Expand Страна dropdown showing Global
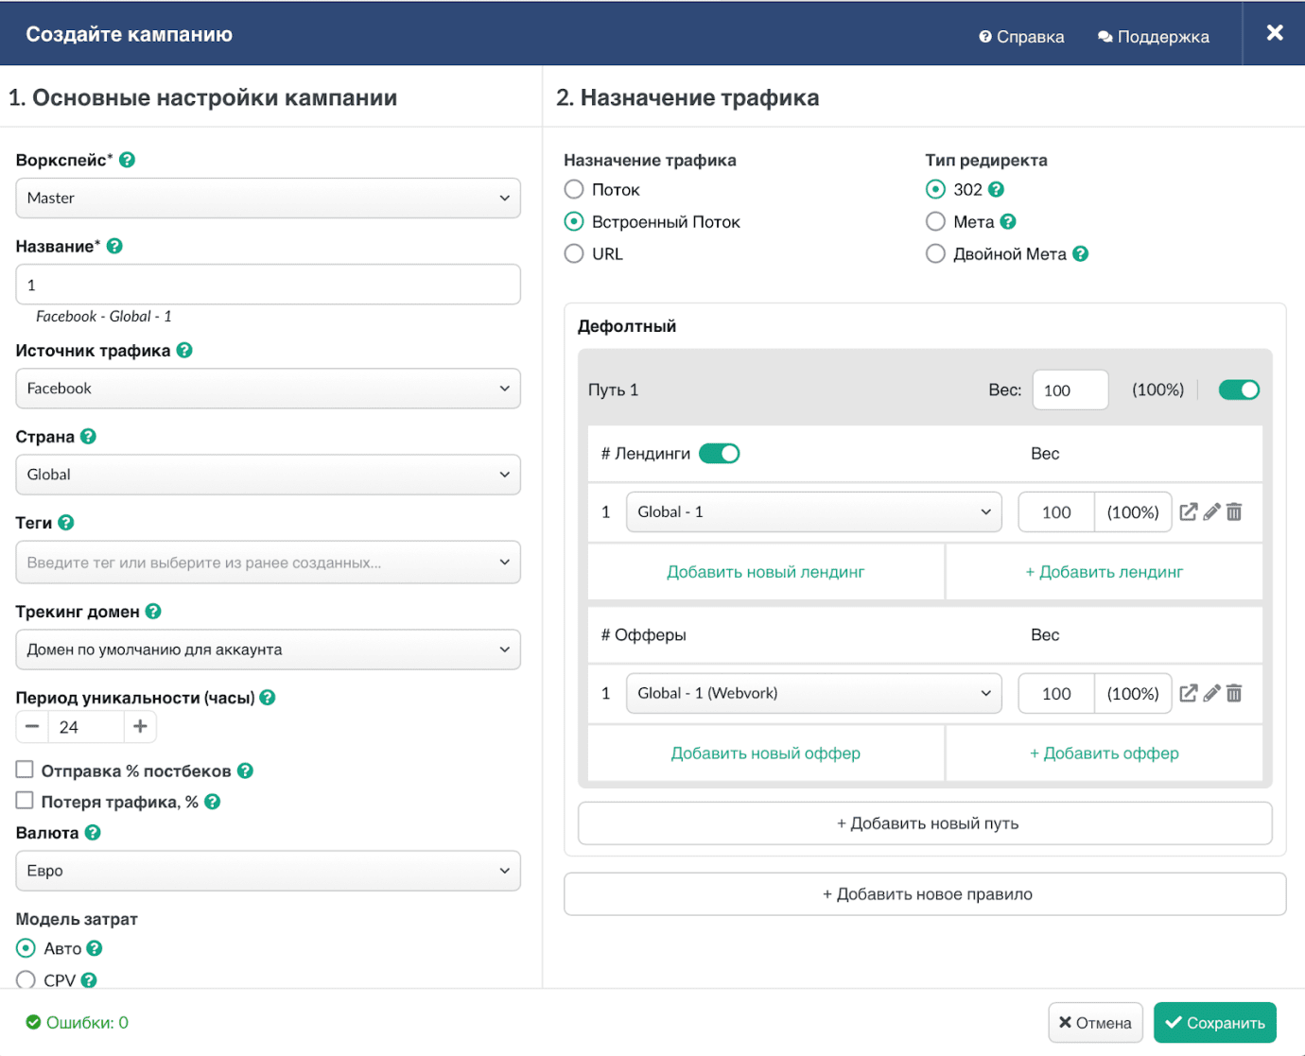The width and height of the screenshot is (1305, 1056). click(269, 474)
